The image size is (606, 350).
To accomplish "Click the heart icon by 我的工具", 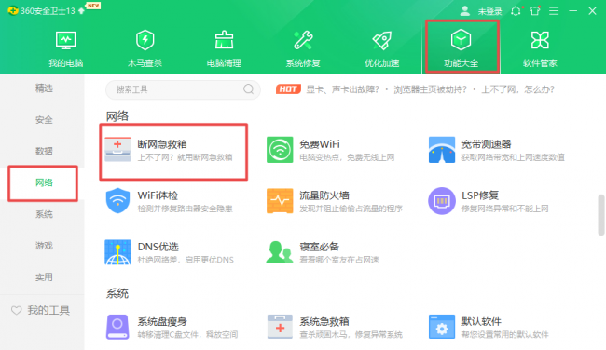I will (x=16, y=310).
